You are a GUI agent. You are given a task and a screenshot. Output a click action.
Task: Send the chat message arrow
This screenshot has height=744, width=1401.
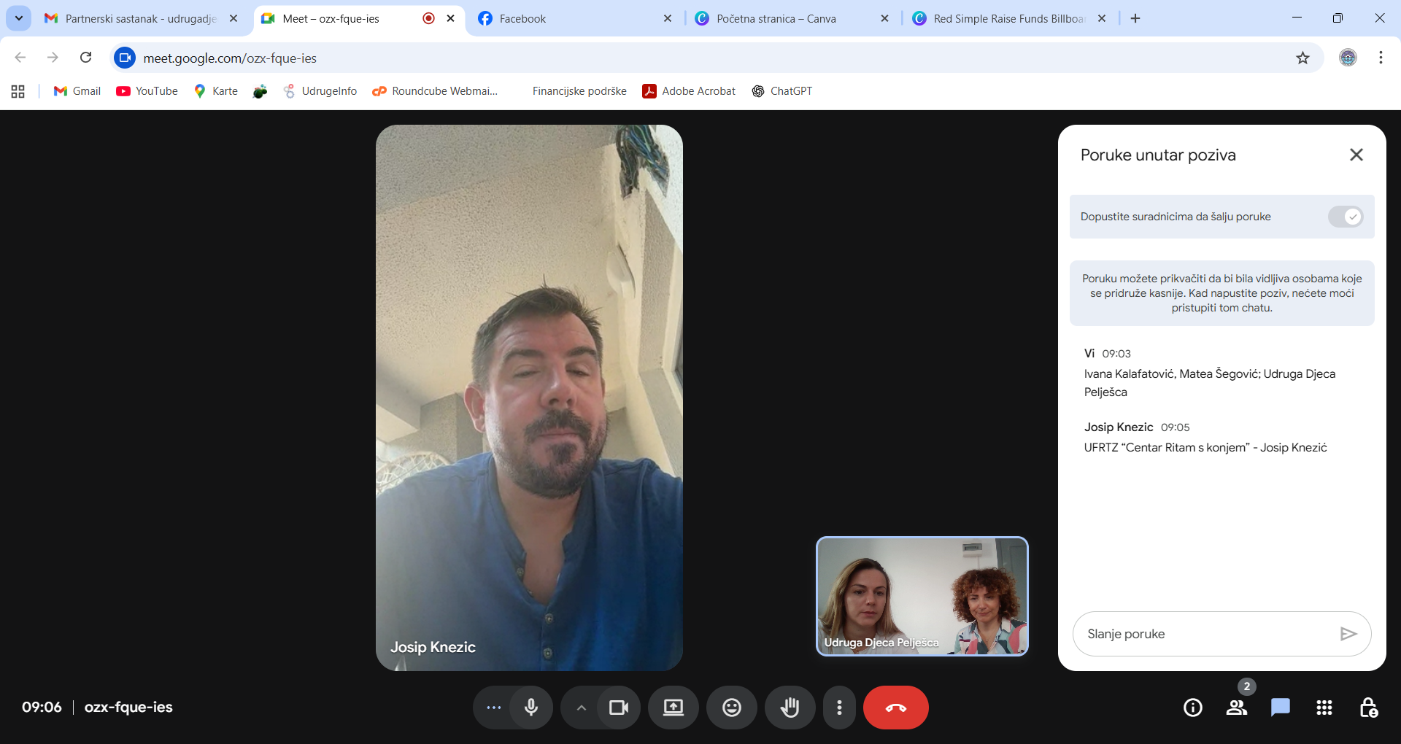[x=1348, y=634]
